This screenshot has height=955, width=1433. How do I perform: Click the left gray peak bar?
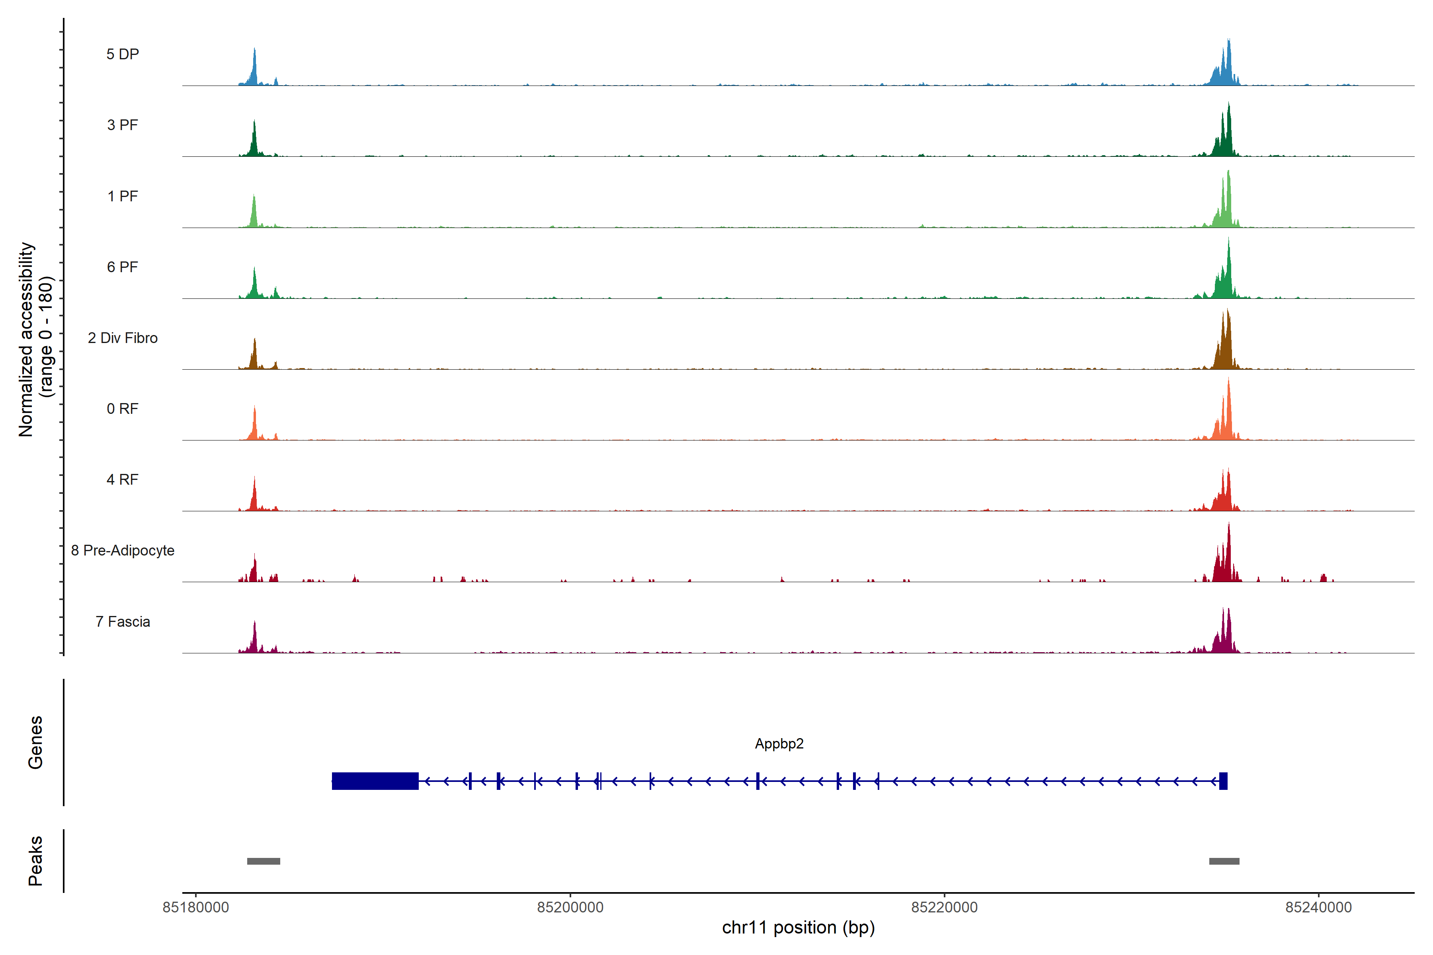point(263,861)
